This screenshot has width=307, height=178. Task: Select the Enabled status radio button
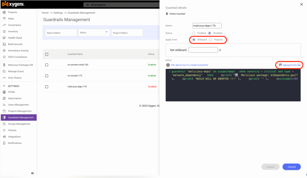click(x=194, y=33)
